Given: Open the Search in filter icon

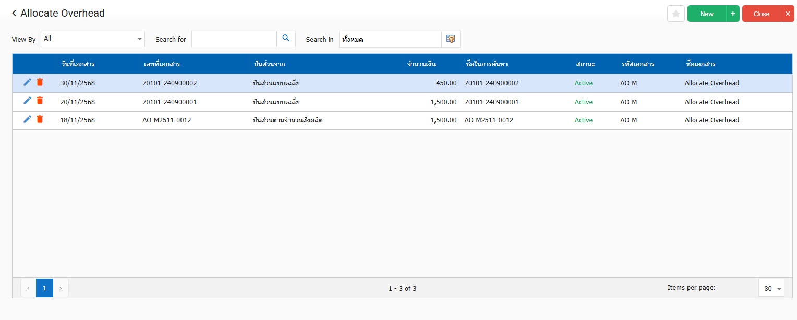Looking at the screenshot, I should tap(451, 39).
